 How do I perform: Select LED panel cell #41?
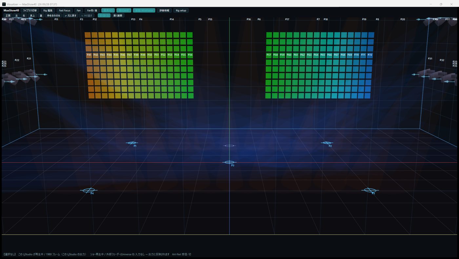89,55
